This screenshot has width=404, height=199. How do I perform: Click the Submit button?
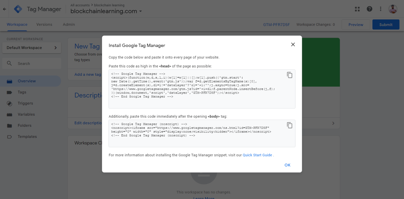[386, 24]
